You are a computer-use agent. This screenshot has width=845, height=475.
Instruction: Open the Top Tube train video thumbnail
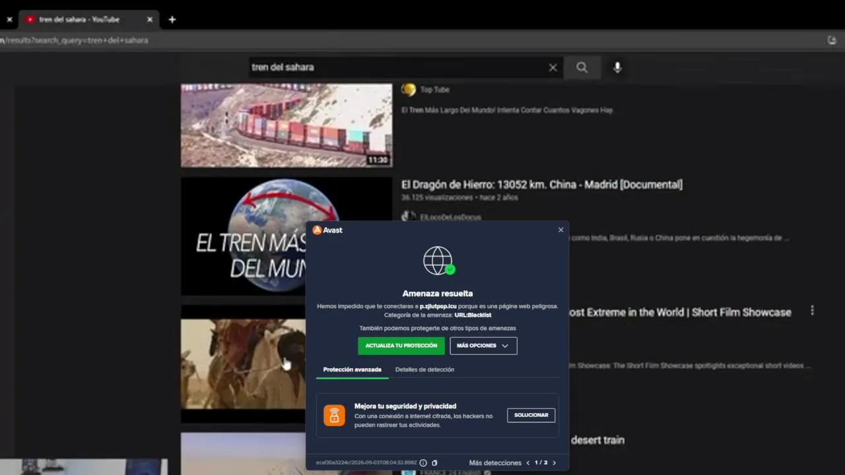tap(287, 125)
